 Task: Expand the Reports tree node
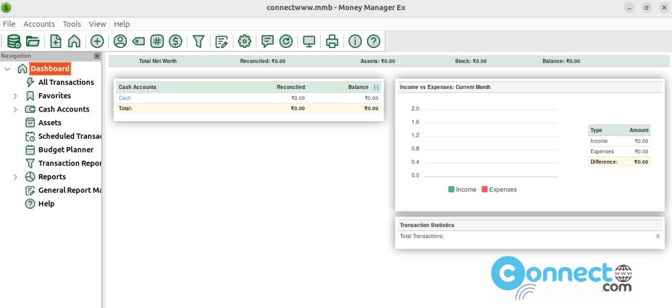coord(15,177)
